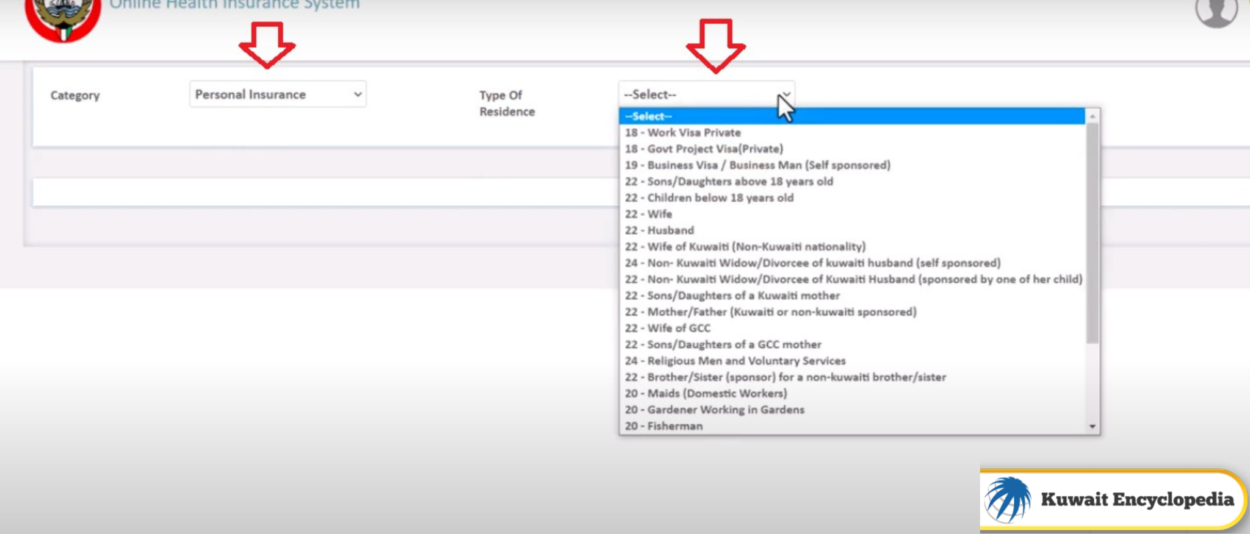Viewport: 1250px width, 534px height.
Task: Click the Kuwait emblem logo
Action: tap(63, 18)
